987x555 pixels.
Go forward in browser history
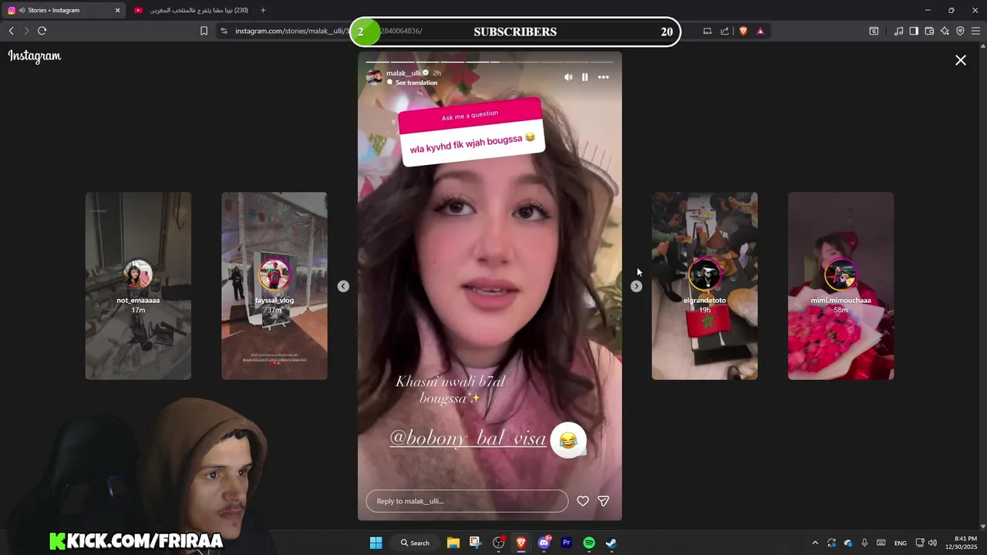(x=26, y=31)
